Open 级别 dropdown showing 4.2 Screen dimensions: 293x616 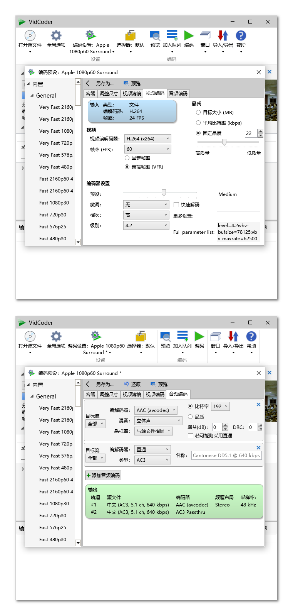click(x=146, y=226)
